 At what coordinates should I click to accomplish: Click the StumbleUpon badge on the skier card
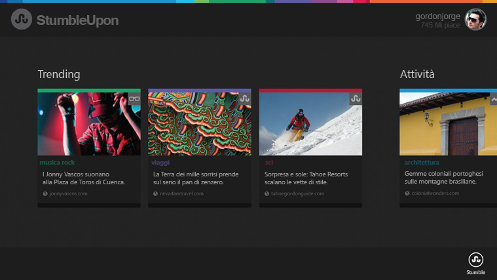(356, 99)
